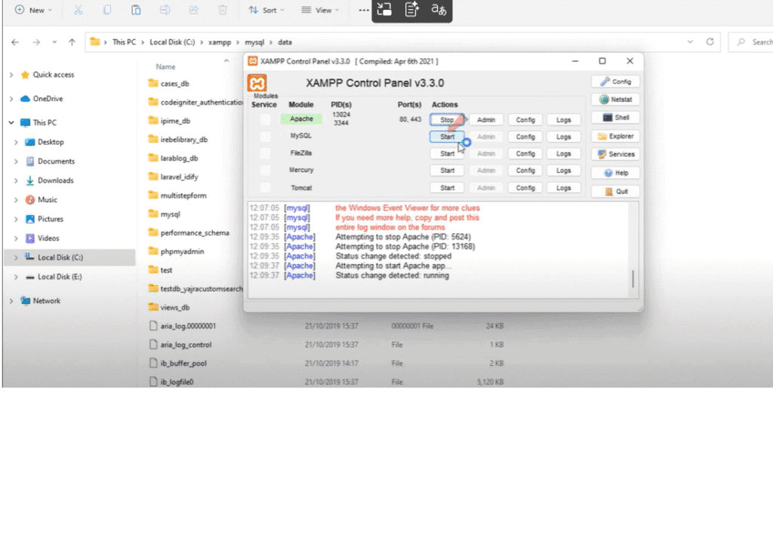Expand OneDrive in navigation pane

pos(11,99)
